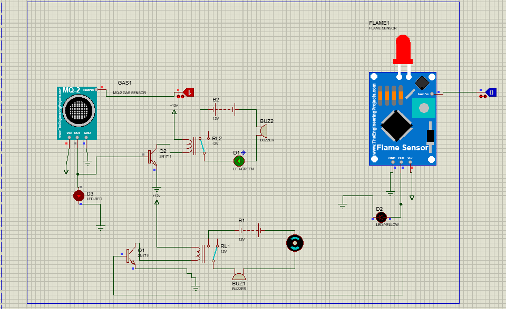Click the power arrow under flame sensor Vcc
The height and width of the screenshot is (309, 506).
point(412,197)
